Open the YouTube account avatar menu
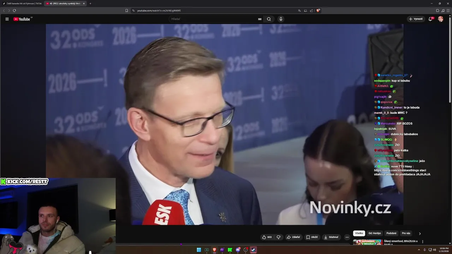Screen dimensions: 452x254 (x=440, y=19)
